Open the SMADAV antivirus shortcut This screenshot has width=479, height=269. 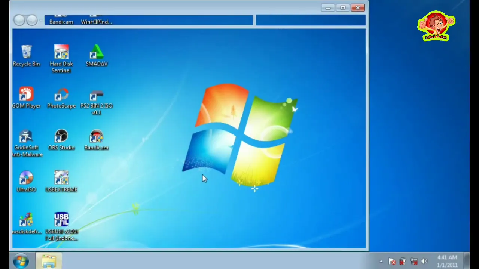tap(97, 56)
